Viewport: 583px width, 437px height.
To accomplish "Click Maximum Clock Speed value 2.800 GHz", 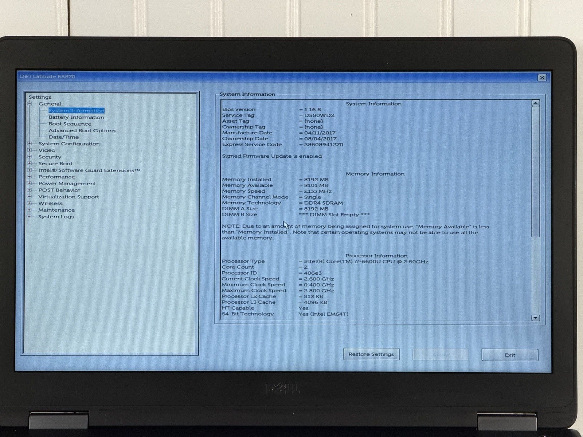I will [319, 291].
